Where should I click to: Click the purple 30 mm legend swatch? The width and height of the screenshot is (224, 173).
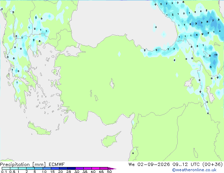(79, 168)
